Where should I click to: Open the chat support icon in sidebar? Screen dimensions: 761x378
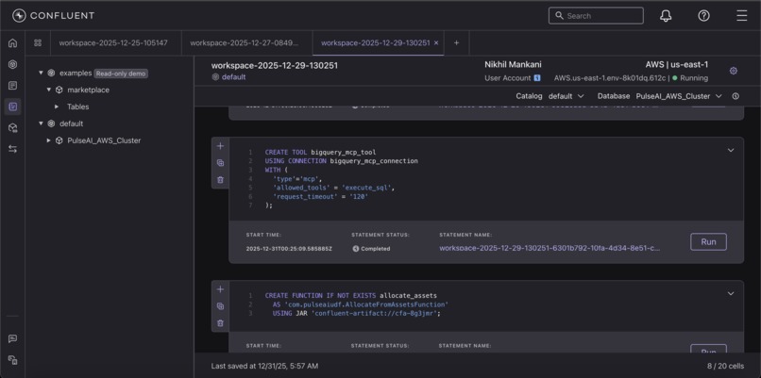click(12, 338)
